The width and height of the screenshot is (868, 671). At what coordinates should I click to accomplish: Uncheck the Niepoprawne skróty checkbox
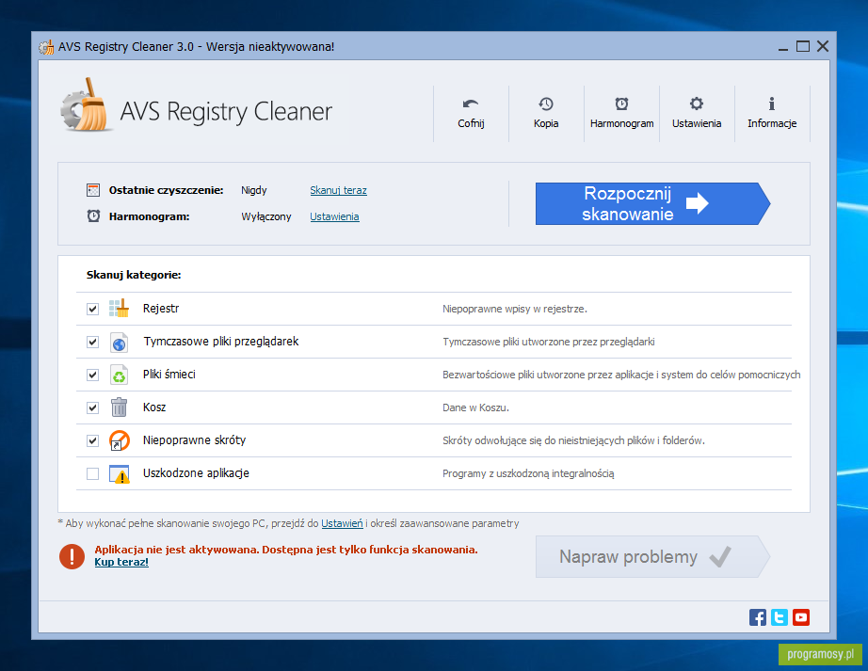pyautogui.click(x=92, y=440)
